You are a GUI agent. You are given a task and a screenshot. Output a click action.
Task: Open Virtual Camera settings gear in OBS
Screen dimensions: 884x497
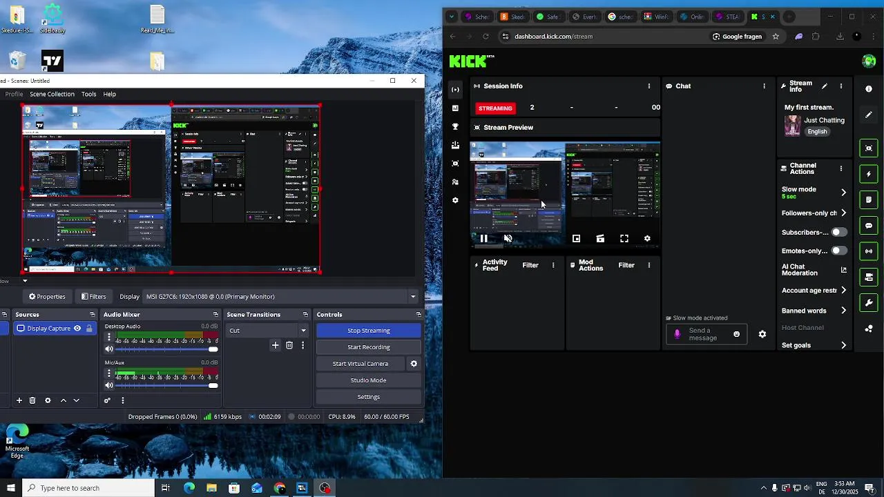414,364
